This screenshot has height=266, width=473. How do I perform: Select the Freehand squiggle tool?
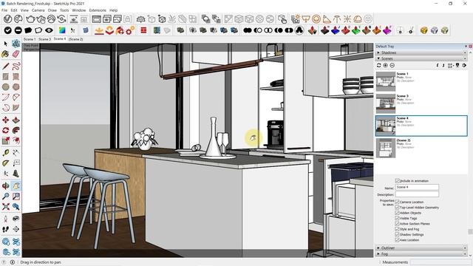pyautogui.click(x=16, y=66)
